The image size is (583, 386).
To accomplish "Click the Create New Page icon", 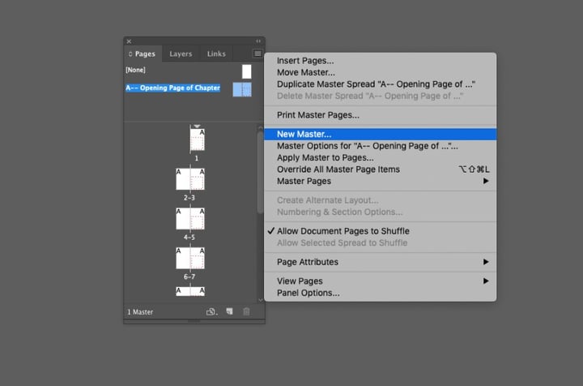I will tap(229, 311).
